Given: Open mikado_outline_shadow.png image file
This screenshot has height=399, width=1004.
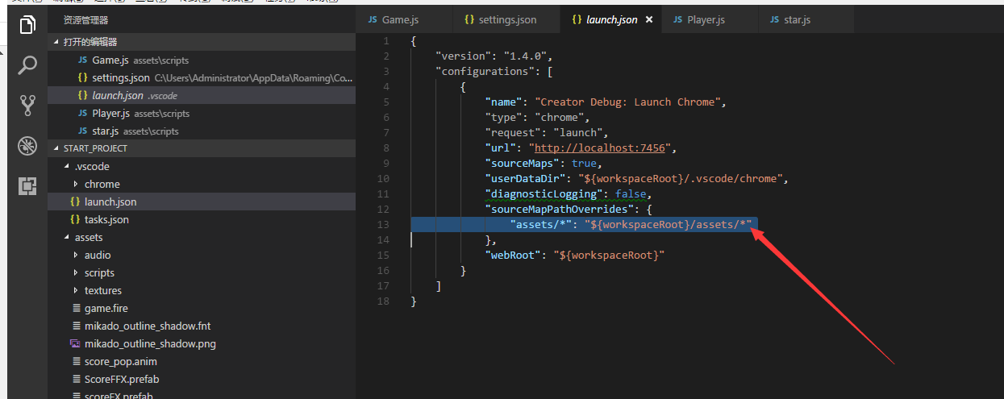Looking at the screenshot, I should point(201,343).
